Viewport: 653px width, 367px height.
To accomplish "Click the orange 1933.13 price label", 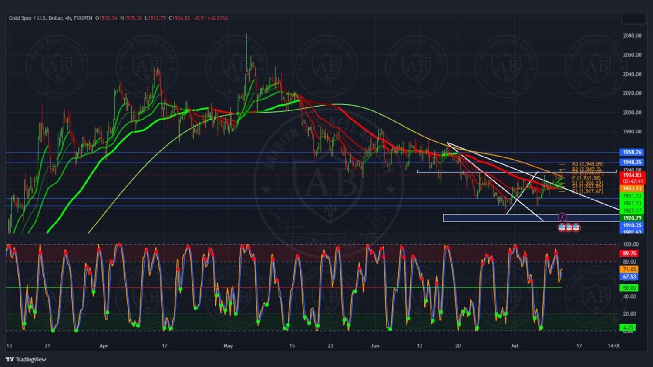I will click(x=632, y=189).
